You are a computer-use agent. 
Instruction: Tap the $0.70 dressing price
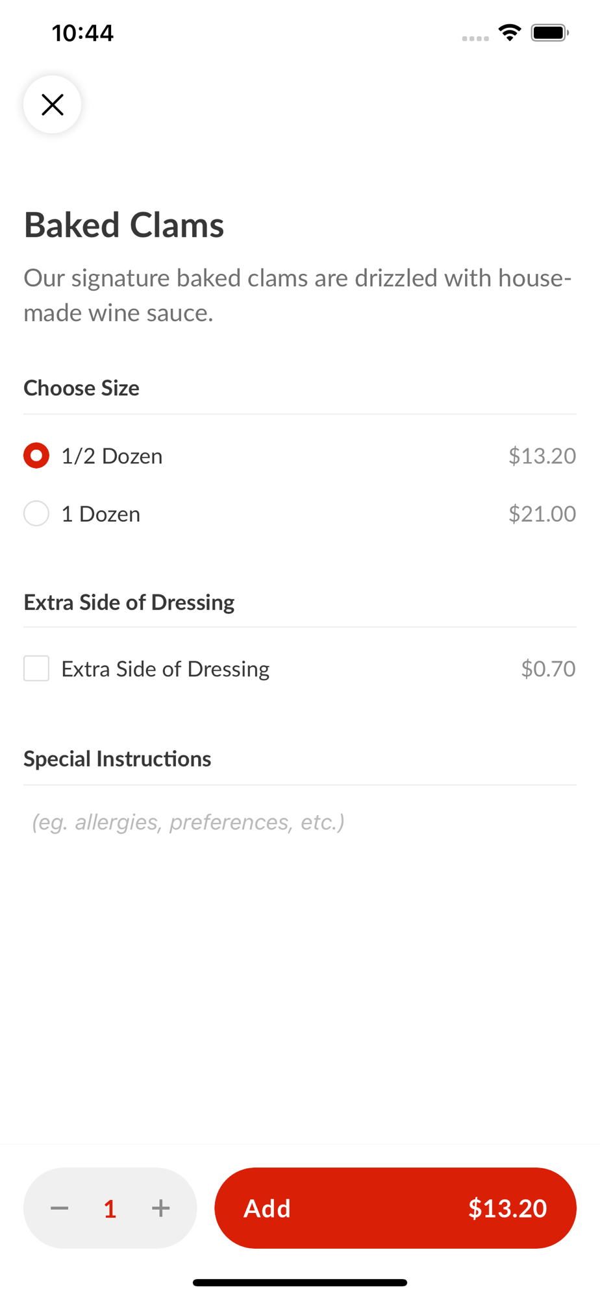[548, 669]
